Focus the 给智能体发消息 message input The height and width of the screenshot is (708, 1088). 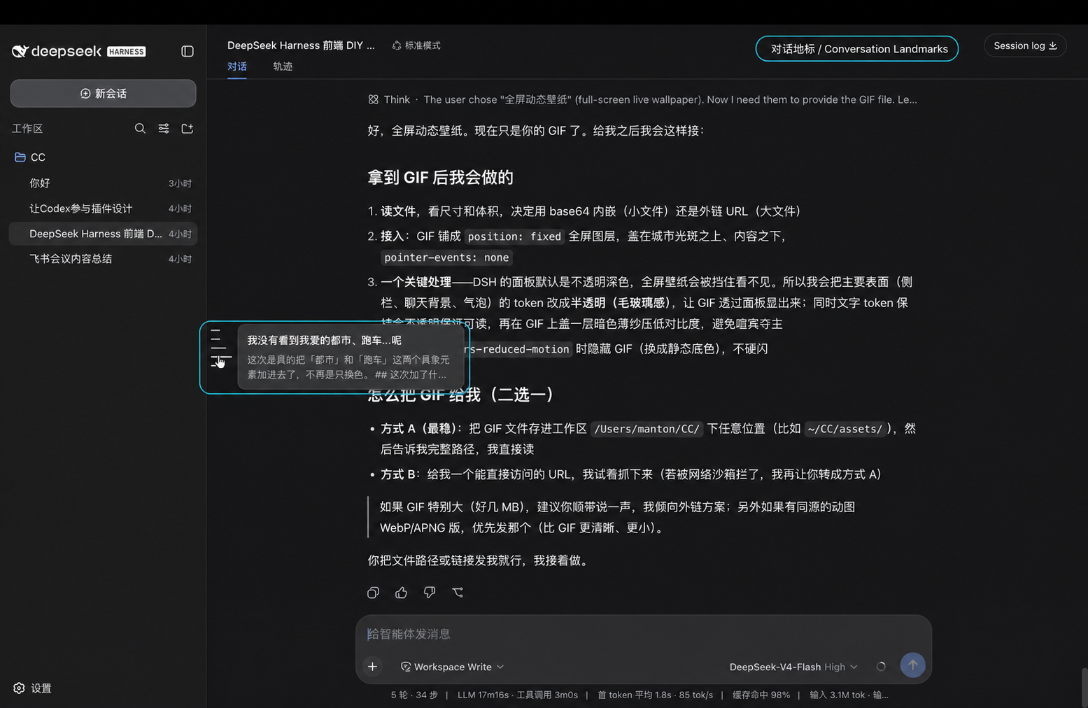pos(644,634)
